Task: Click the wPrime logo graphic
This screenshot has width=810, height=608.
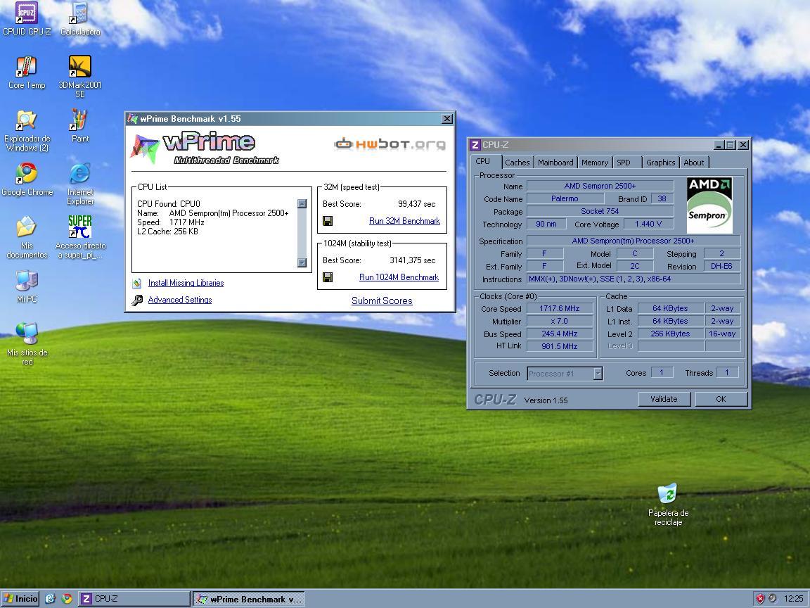Action: 205,149
